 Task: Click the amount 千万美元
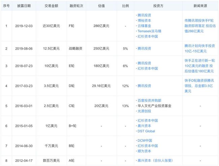tap(51, 146)
